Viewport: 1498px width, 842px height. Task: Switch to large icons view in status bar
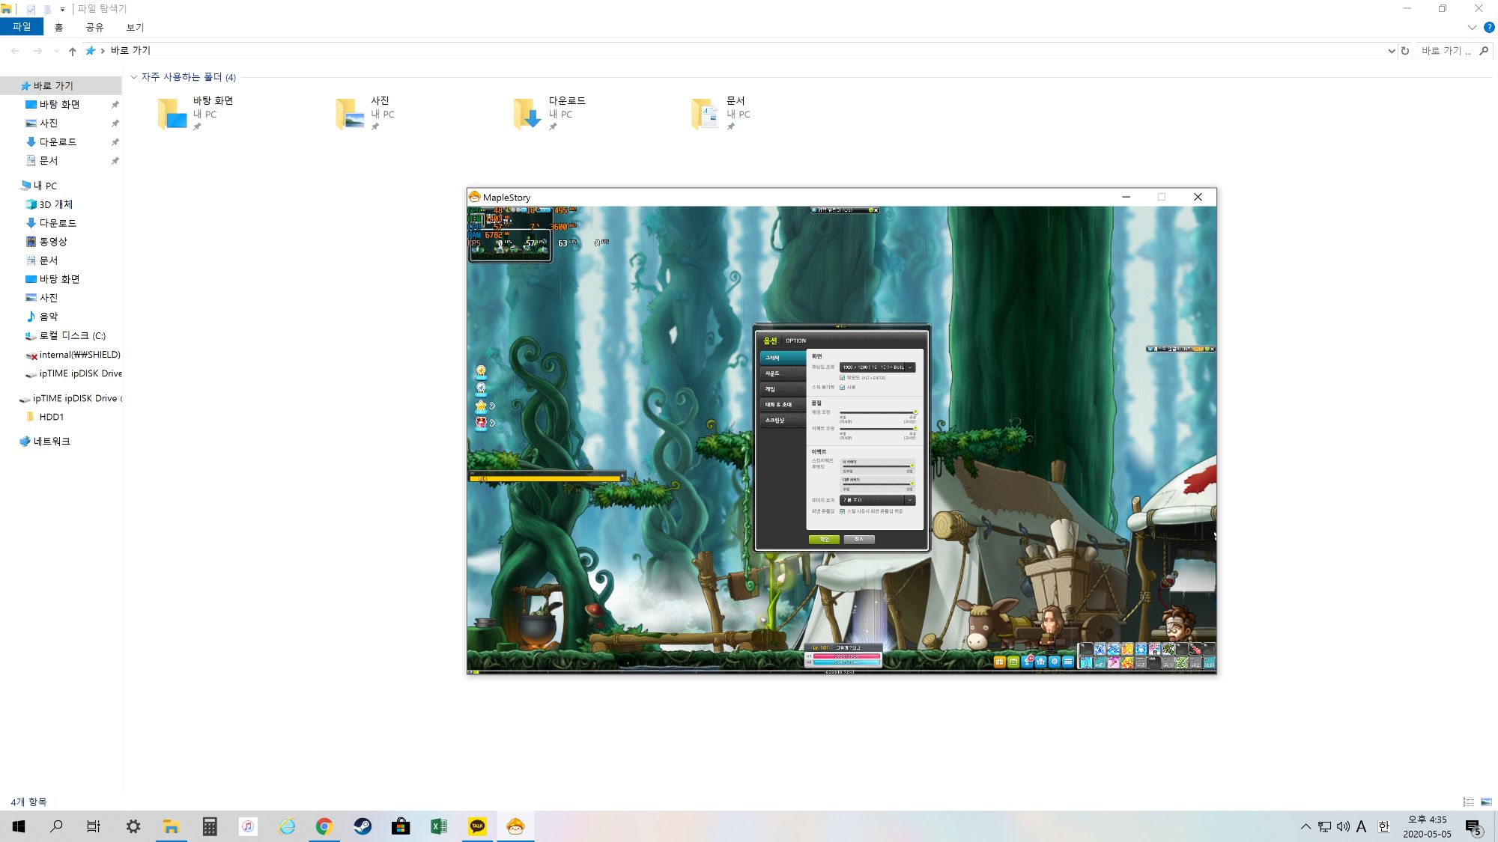pos(1486,802)
